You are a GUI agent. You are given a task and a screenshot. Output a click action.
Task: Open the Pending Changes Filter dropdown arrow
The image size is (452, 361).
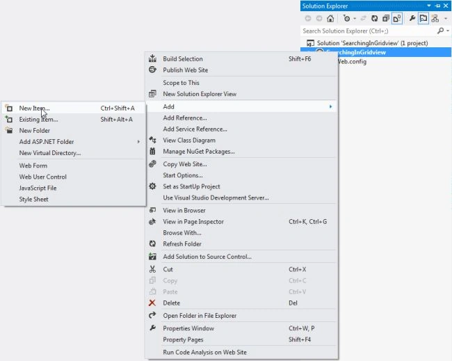(355, 19)
